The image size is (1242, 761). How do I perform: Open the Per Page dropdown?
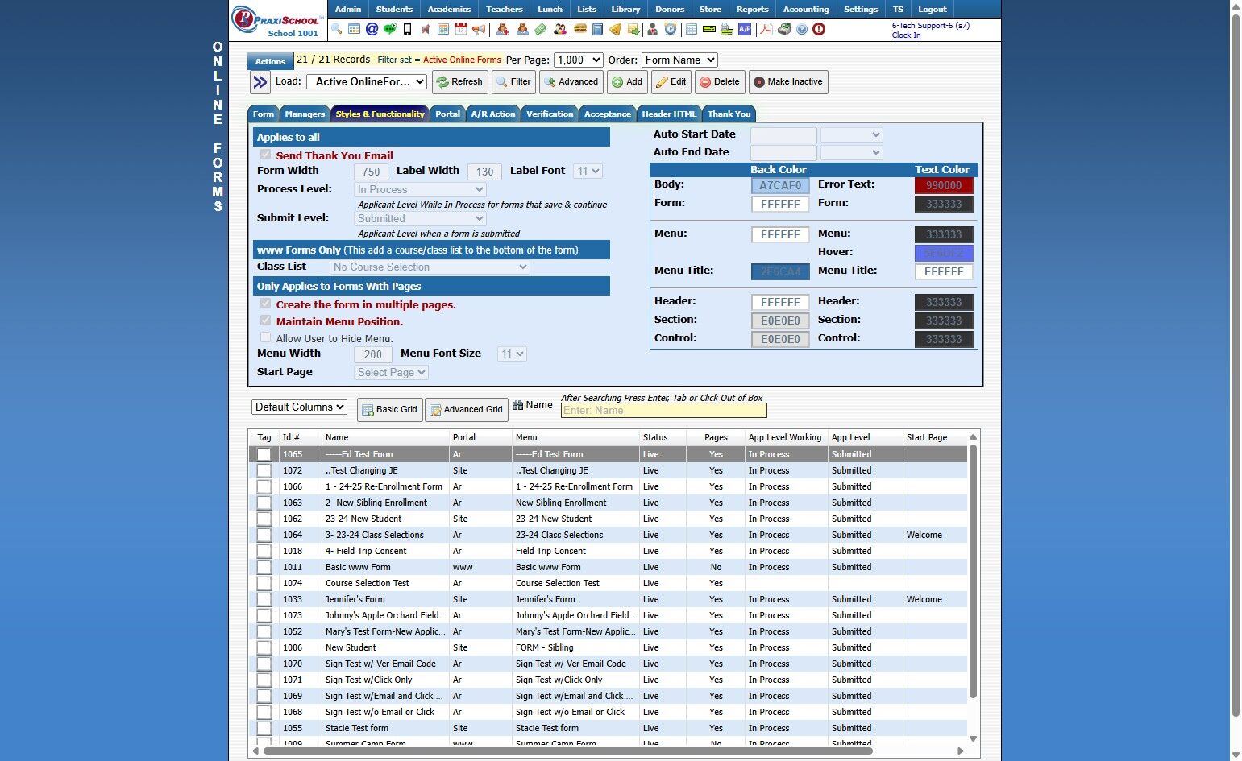tap(578, 60)
